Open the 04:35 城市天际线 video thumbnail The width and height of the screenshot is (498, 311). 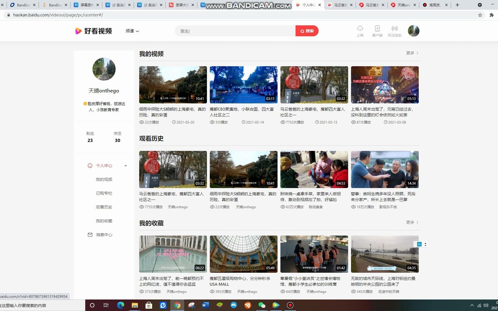click(x=385, y=254)
